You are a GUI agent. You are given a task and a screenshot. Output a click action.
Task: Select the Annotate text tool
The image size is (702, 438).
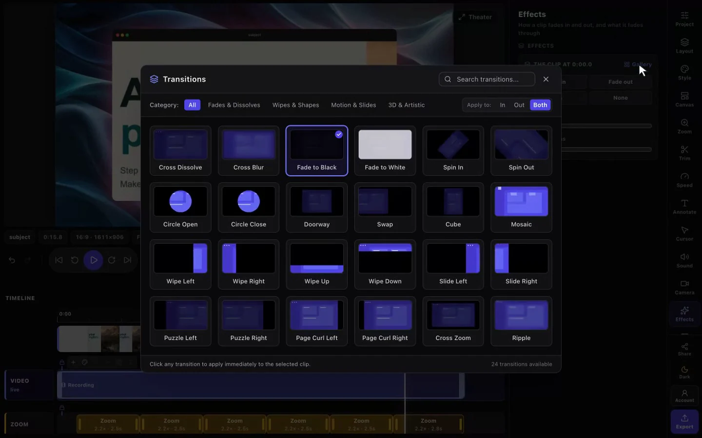[684, 206]
